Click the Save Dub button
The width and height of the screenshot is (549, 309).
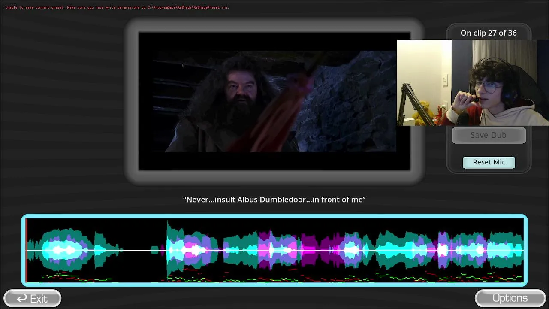coord(489,135)
